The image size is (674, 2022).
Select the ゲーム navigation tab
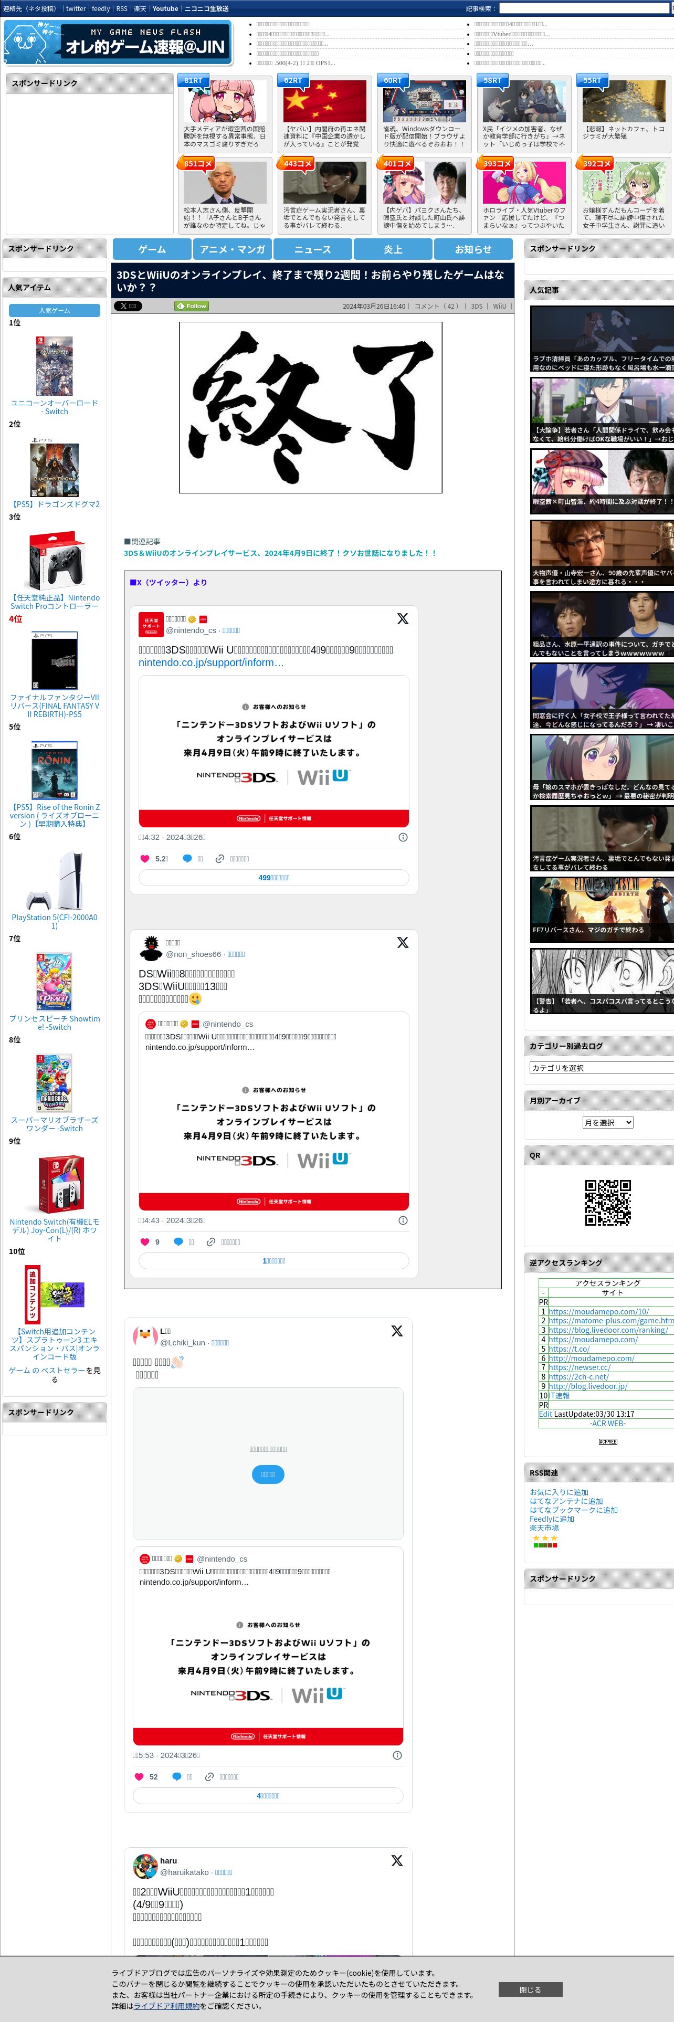(152, 249)
